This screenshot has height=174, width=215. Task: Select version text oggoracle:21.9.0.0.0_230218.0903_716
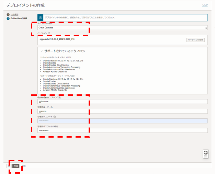click(x=57, y=39)
